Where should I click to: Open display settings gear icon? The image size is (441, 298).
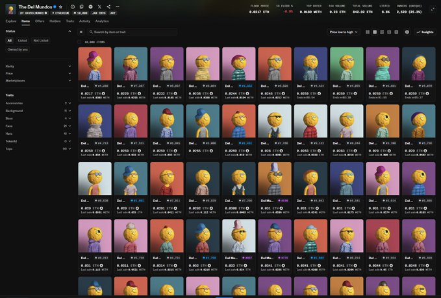coord(407,32)
